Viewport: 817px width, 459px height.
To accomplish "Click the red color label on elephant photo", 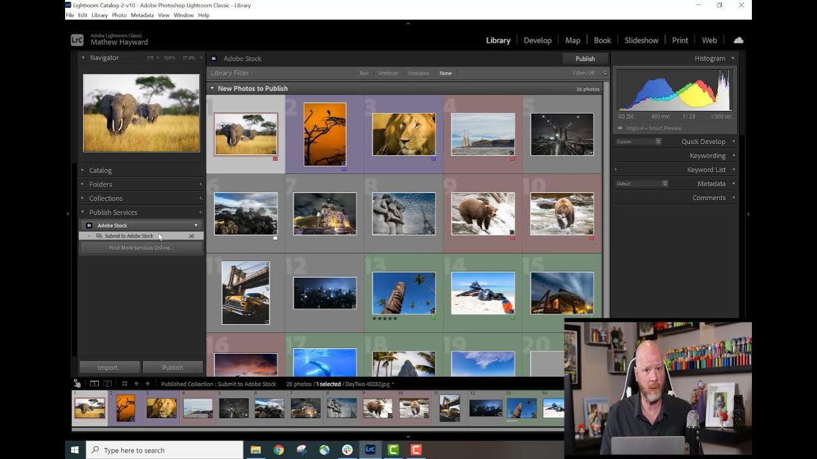I will (275, 158).
